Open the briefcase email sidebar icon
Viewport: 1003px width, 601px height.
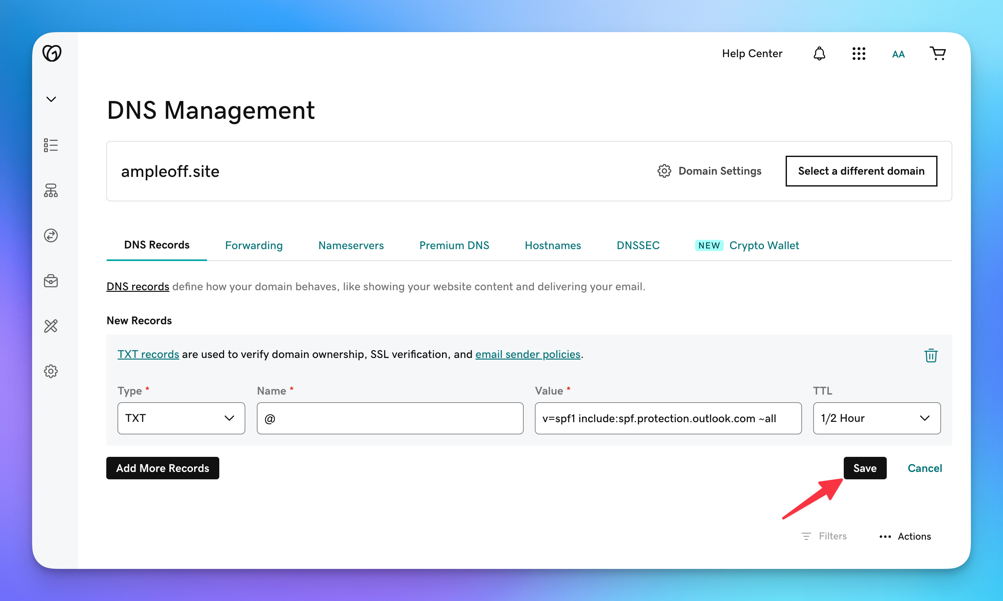(x=51, y=281)
